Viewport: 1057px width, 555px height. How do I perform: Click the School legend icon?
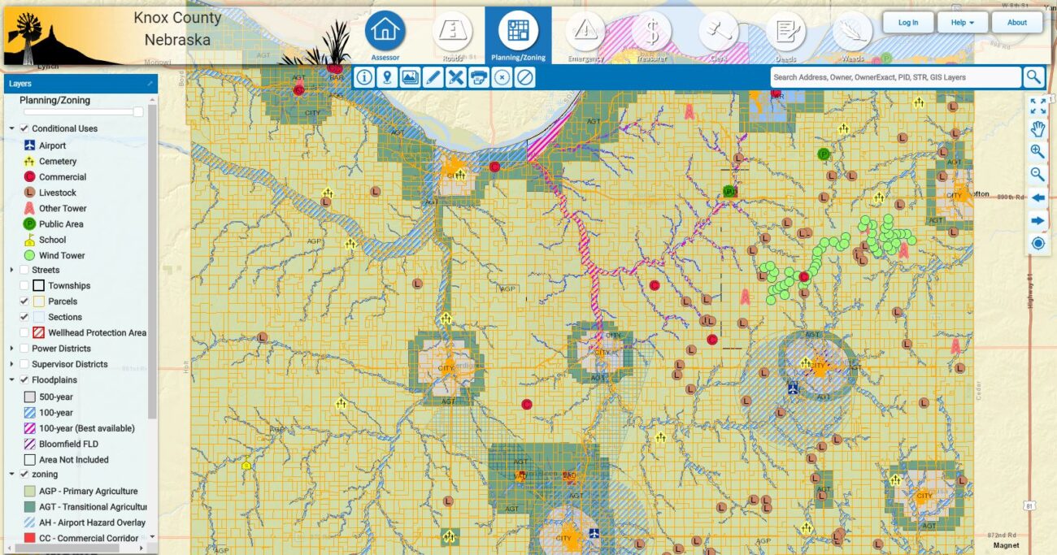point(29,240)
